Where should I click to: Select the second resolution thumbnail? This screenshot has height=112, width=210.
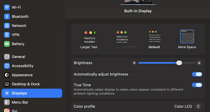[x=122, y=37]
